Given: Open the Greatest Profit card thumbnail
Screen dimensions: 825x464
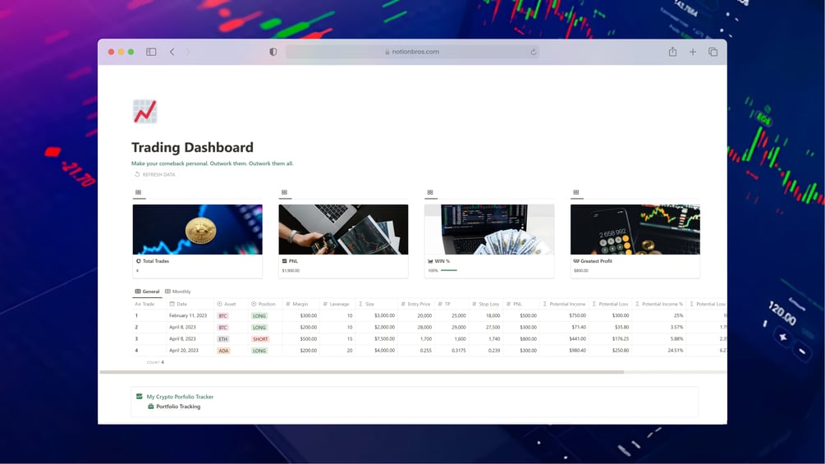Looking at the screenshot, I should click(635, 229).
